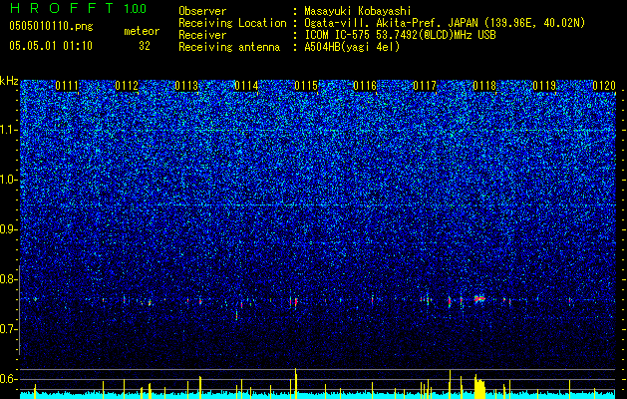Click the 'meteor' label
The height and width of the screenshot is (399, 627).
click(x=142, y=31)
